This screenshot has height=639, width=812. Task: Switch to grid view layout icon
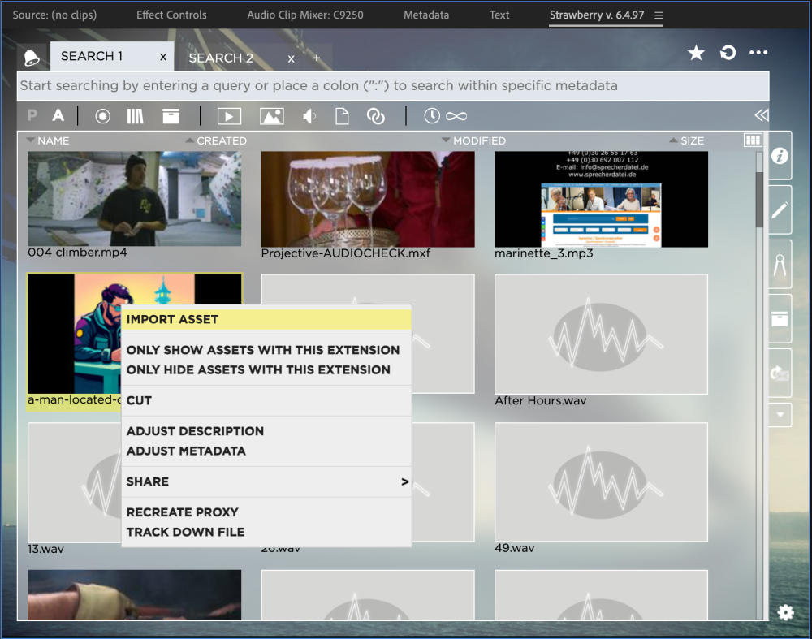pyautogui.click(x=753, y=140)
